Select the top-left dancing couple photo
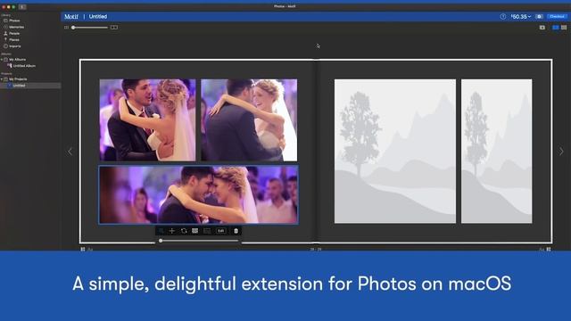The width and height of the screenshot is (571, 321). 147,120
